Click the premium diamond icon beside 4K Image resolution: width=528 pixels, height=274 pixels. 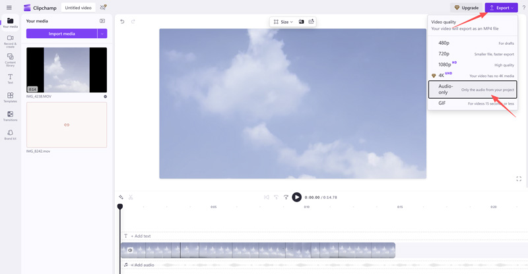click(434, 76)
